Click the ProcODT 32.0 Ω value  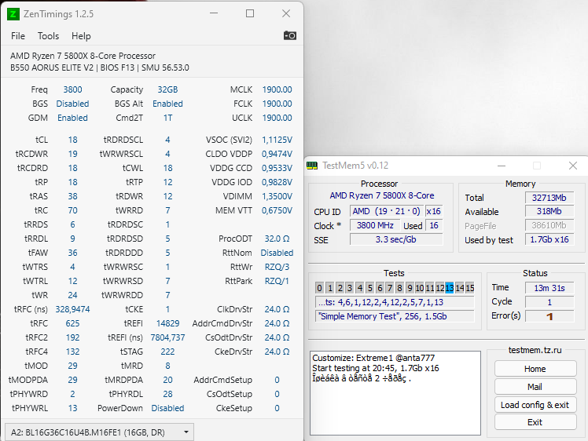click(277, 239)
